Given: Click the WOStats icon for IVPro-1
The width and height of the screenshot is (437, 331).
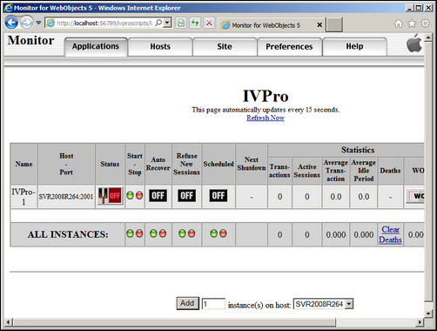Looking at the screenshot, I should click(415, 196).
